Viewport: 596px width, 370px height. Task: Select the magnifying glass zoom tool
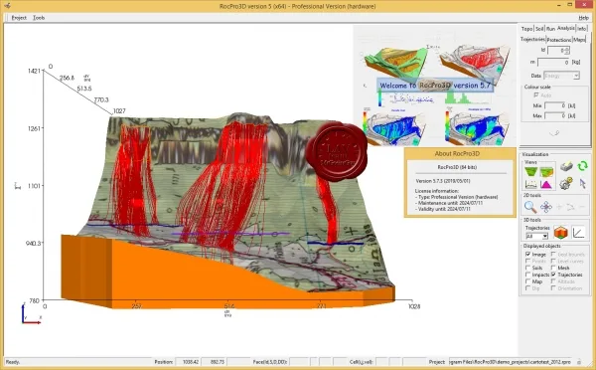tap(530, 207)
